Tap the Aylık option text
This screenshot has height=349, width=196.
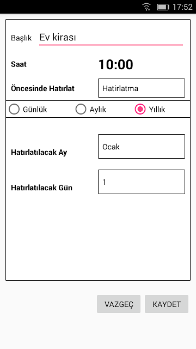tap(98, 110)
